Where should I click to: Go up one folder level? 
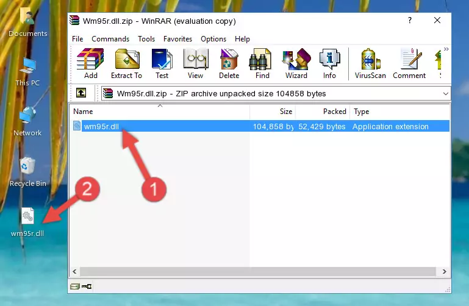pos(81,93)
